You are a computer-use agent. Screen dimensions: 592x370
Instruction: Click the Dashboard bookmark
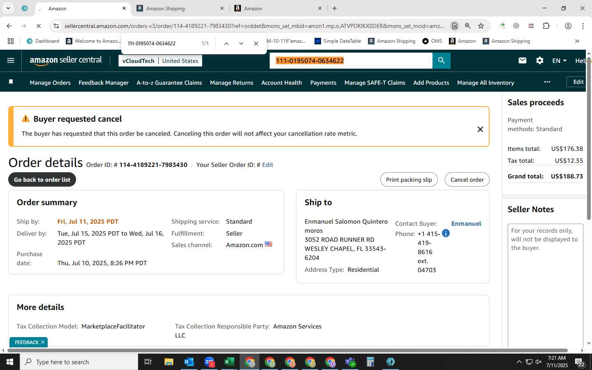coord(43,41)
